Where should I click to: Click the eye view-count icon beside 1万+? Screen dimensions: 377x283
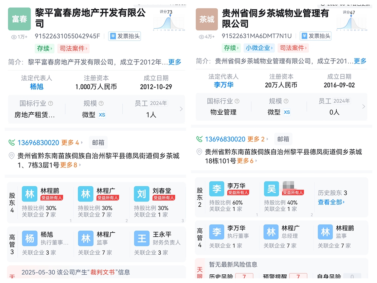[14, 37]
